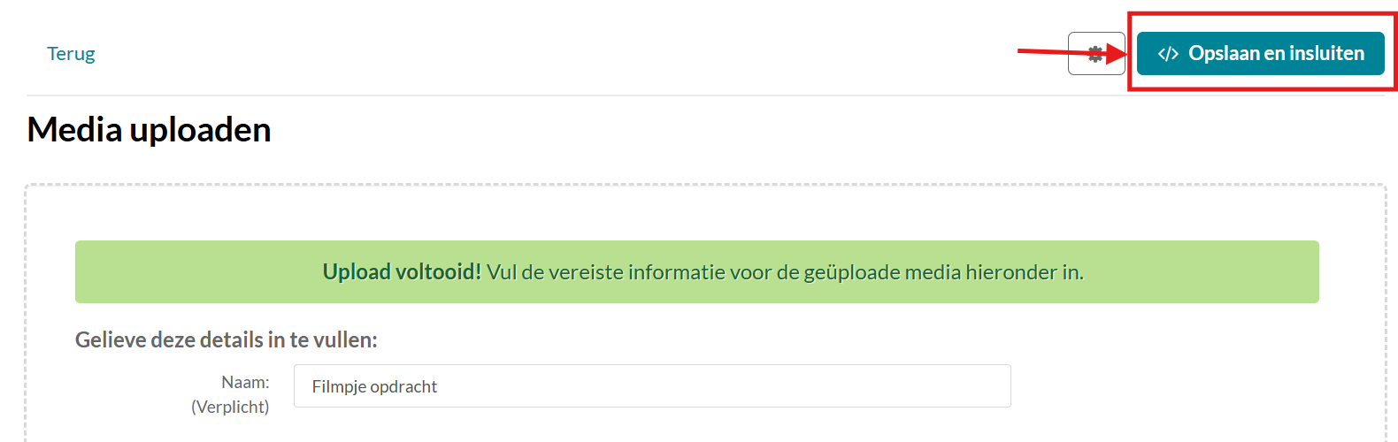Click the embed code icon

point(1168,54)
